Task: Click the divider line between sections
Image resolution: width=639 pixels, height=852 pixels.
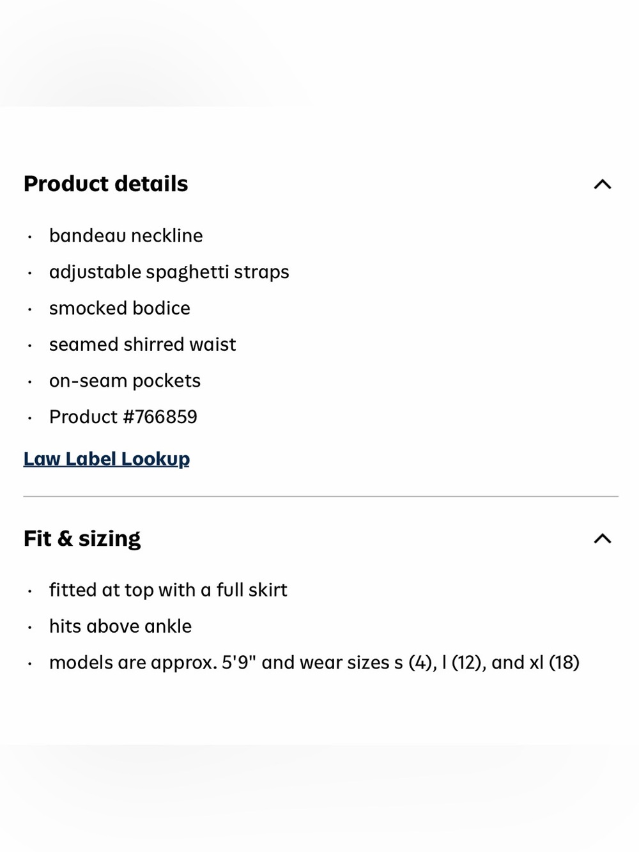Action: coord(321,496)
